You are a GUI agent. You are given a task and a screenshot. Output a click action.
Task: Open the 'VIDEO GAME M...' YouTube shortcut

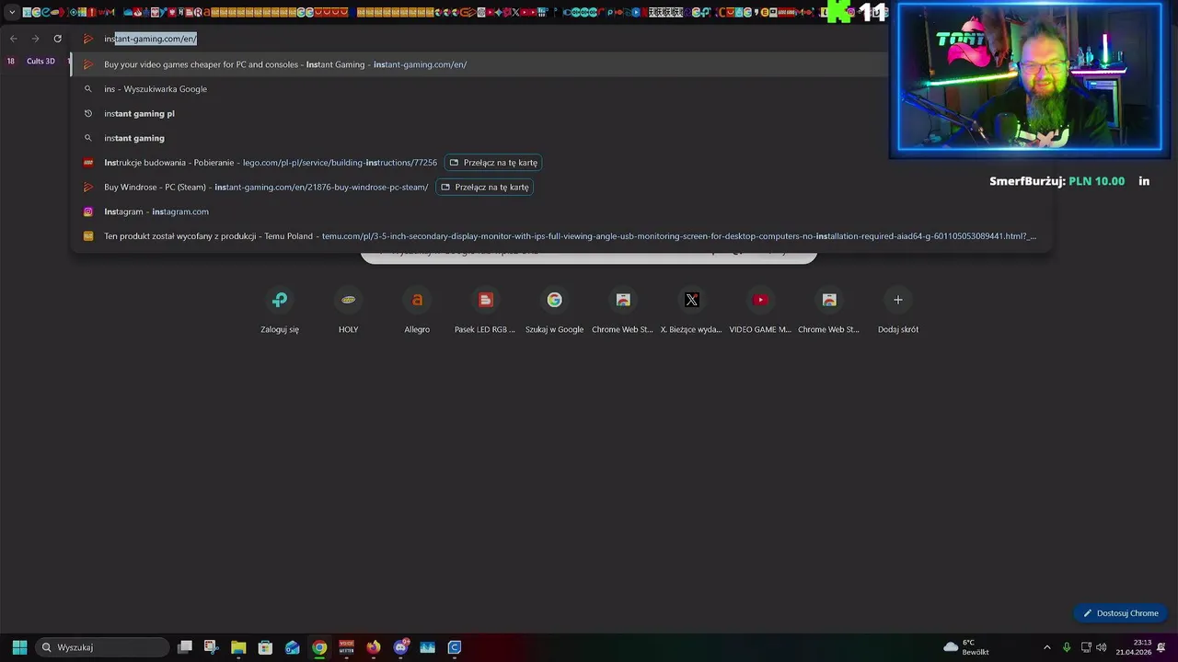[760, 311]
